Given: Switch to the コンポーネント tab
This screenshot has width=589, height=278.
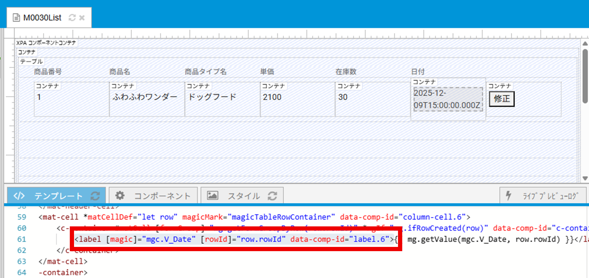Looking at the screenshot, I should point(162,196).
